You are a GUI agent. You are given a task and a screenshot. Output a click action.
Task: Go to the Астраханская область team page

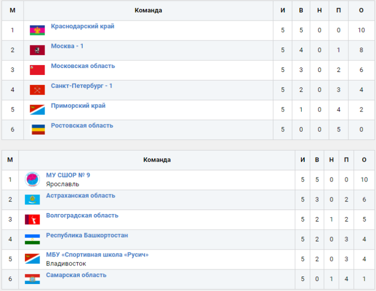pos(81,195)
